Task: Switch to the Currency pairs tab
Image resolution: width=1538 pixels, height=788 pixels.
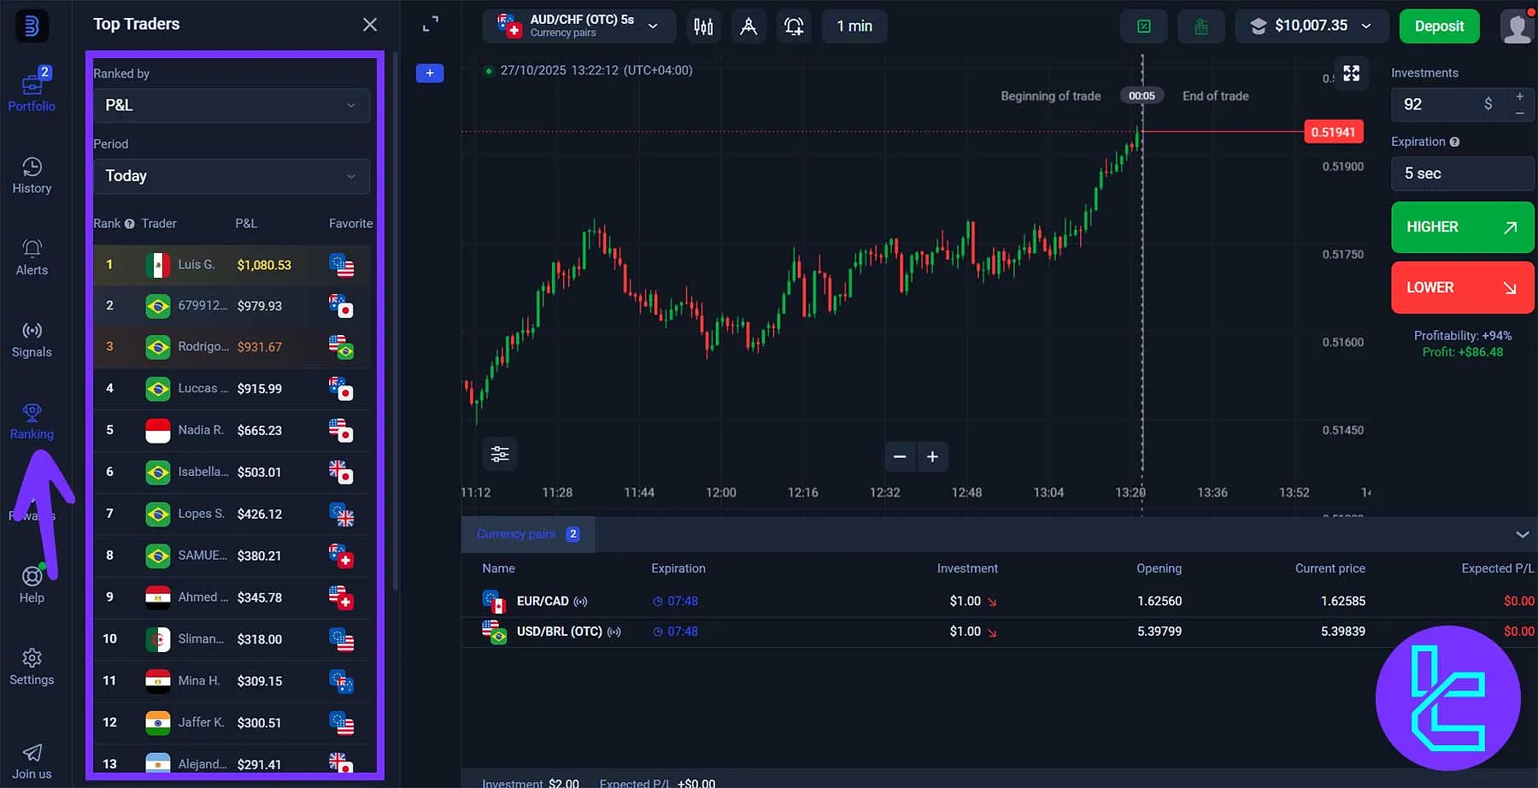Action: pos(527,533)
